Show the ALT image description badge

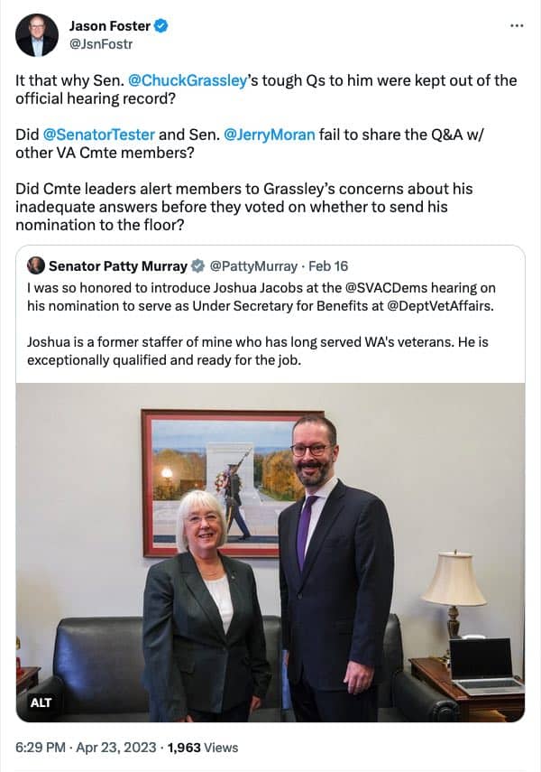(x=41, y=702)
